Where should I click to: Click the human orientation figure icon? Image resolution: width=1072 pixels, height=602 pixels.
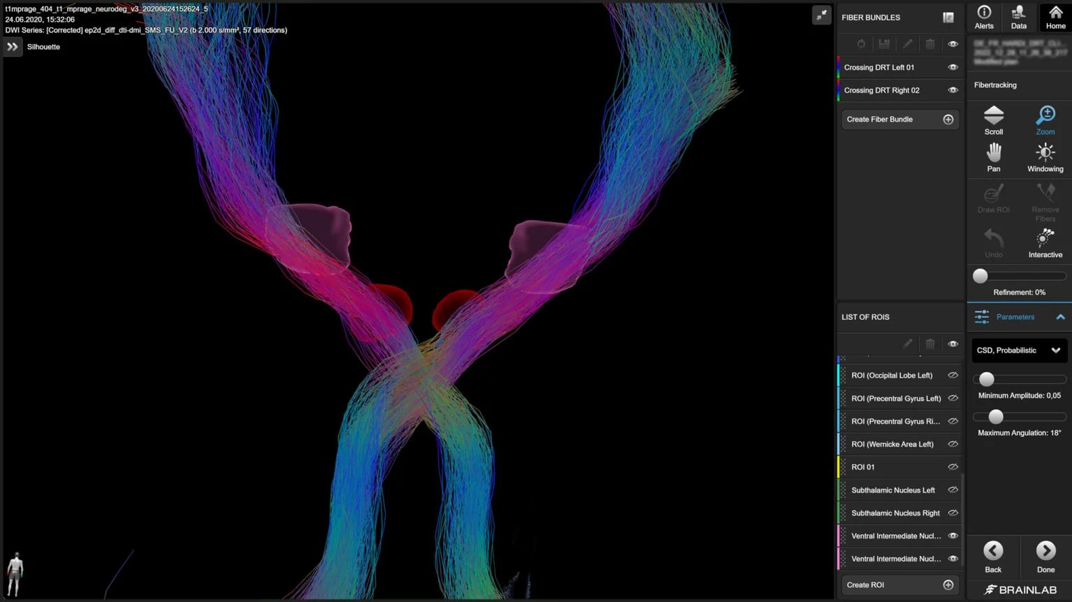pyautogui.click(x=15, y=574)
